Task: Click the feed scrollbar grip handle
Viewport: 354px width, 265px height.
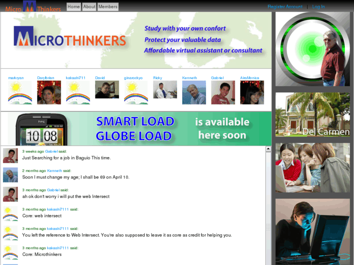Action: pyautogui.click(x=268, y=227)
